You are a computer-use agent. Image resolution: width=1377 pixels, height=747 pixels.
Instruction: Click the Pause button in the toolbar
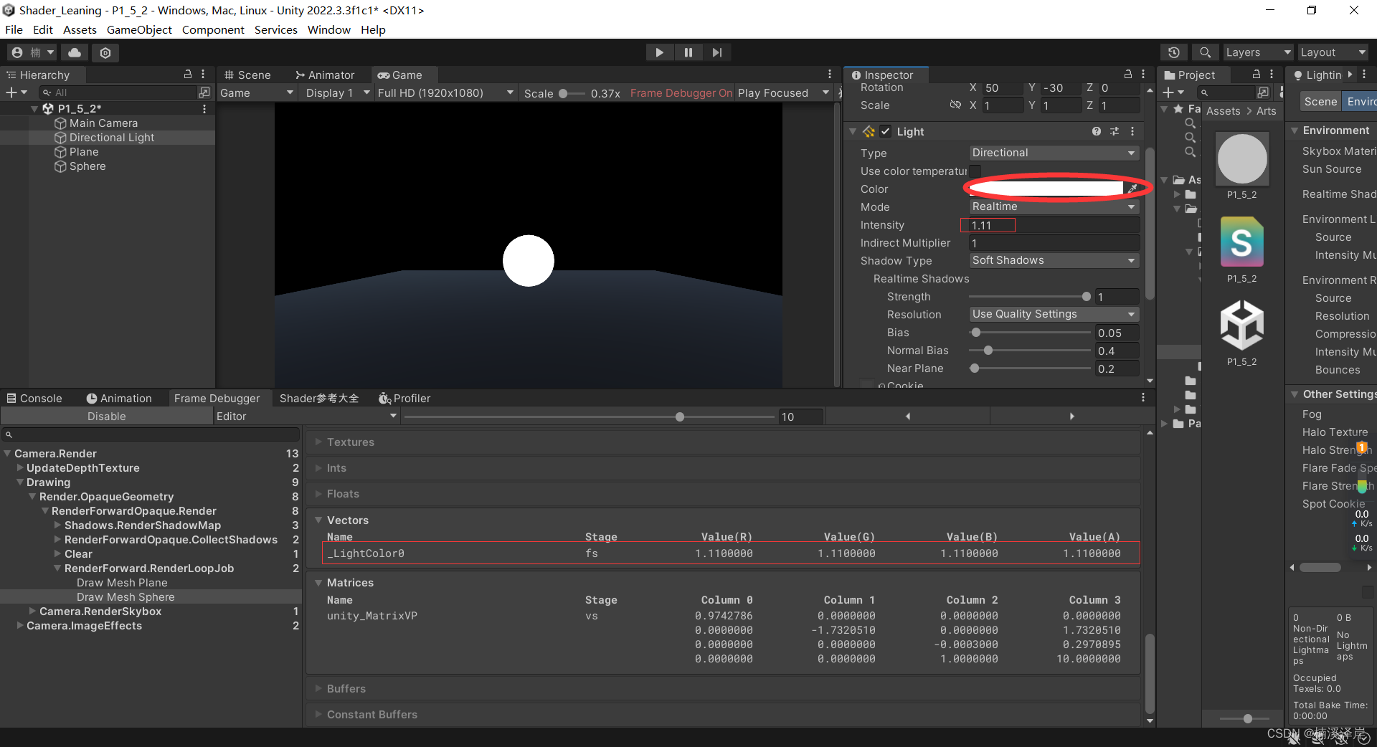pos(688,52)
